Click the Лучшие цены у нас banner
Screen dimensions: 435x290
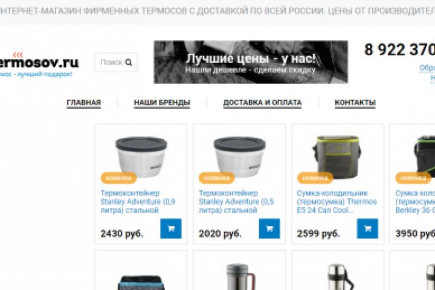click(x=251, y=62)
